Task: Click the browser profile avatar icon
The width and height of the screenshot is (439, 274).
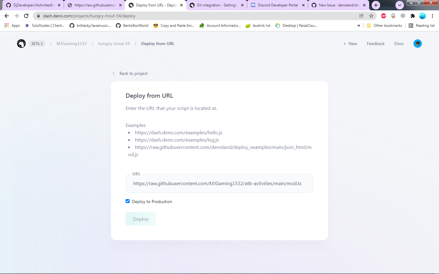Action: point(423,16)
